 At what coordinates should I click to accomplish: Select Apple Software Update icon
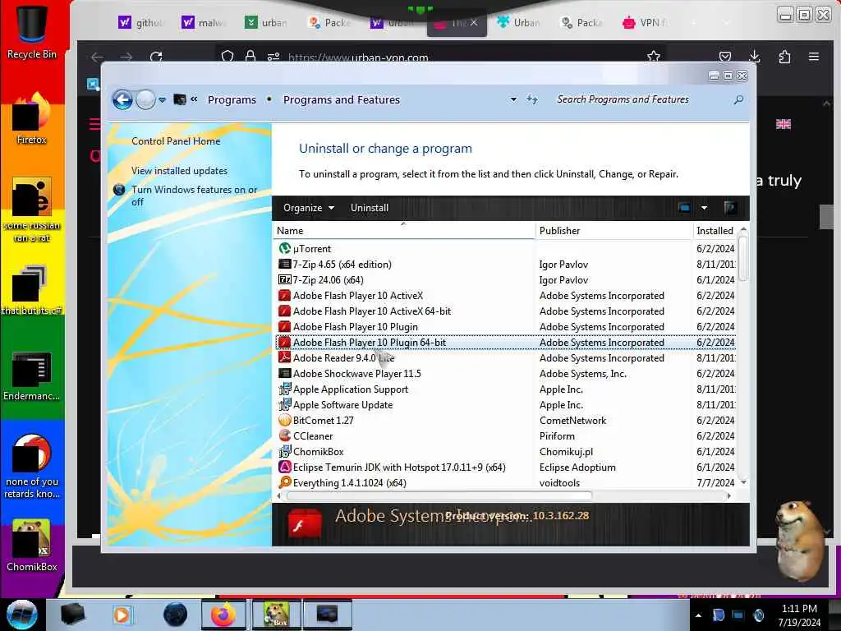[x=285, y=404]
